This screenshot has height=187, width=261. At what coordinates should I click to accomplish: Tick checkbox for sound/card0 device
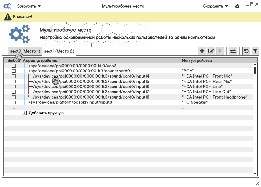point(14,71)
